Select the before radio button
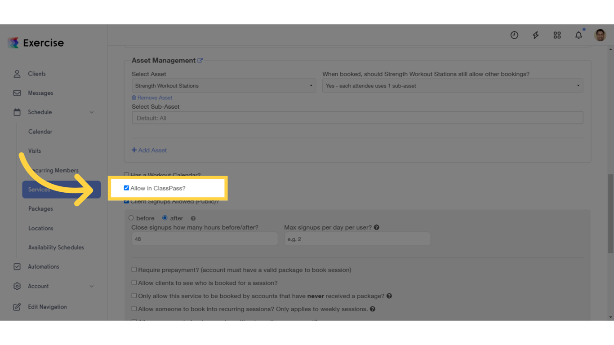Viewport: 614px width, 345px height. (x=131, y=218)
